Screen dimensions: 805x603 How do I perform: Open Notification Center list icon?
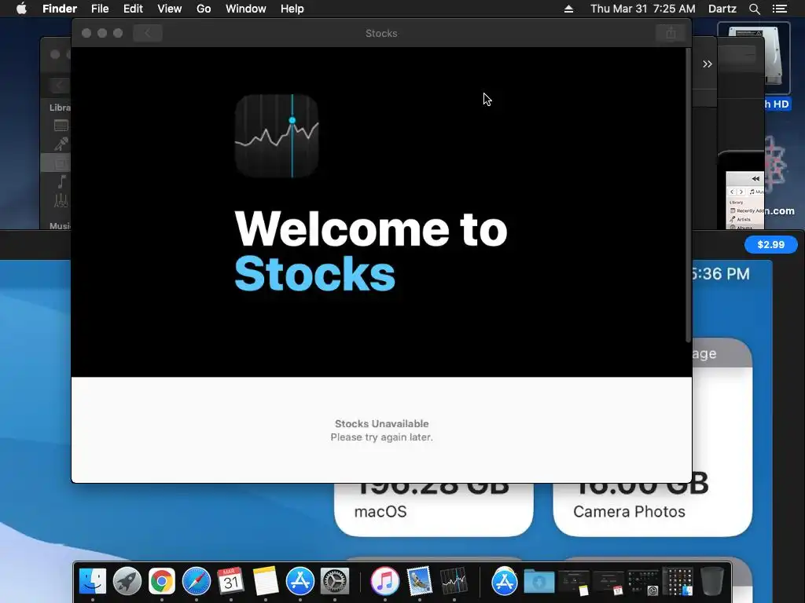pos(779,9)
